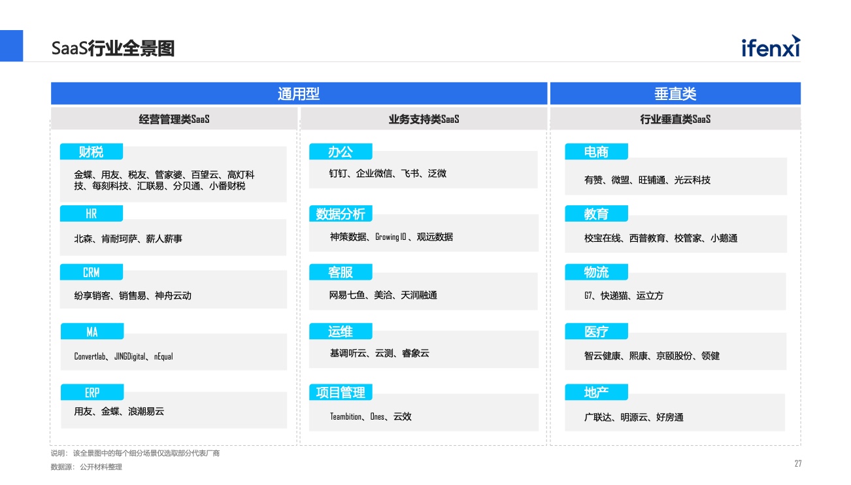Click the 客服 category label
Screen dimensions: 851x485
pos(341,272)
